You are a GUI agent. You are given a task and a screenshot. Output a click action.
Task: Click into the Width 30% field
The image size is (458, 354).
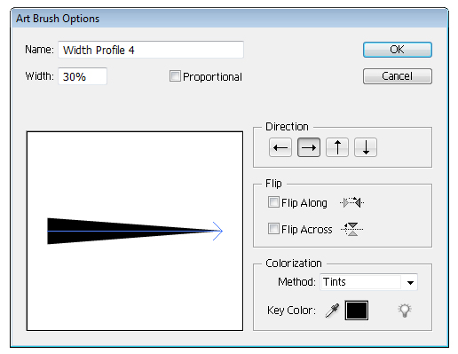coord(83,76)
